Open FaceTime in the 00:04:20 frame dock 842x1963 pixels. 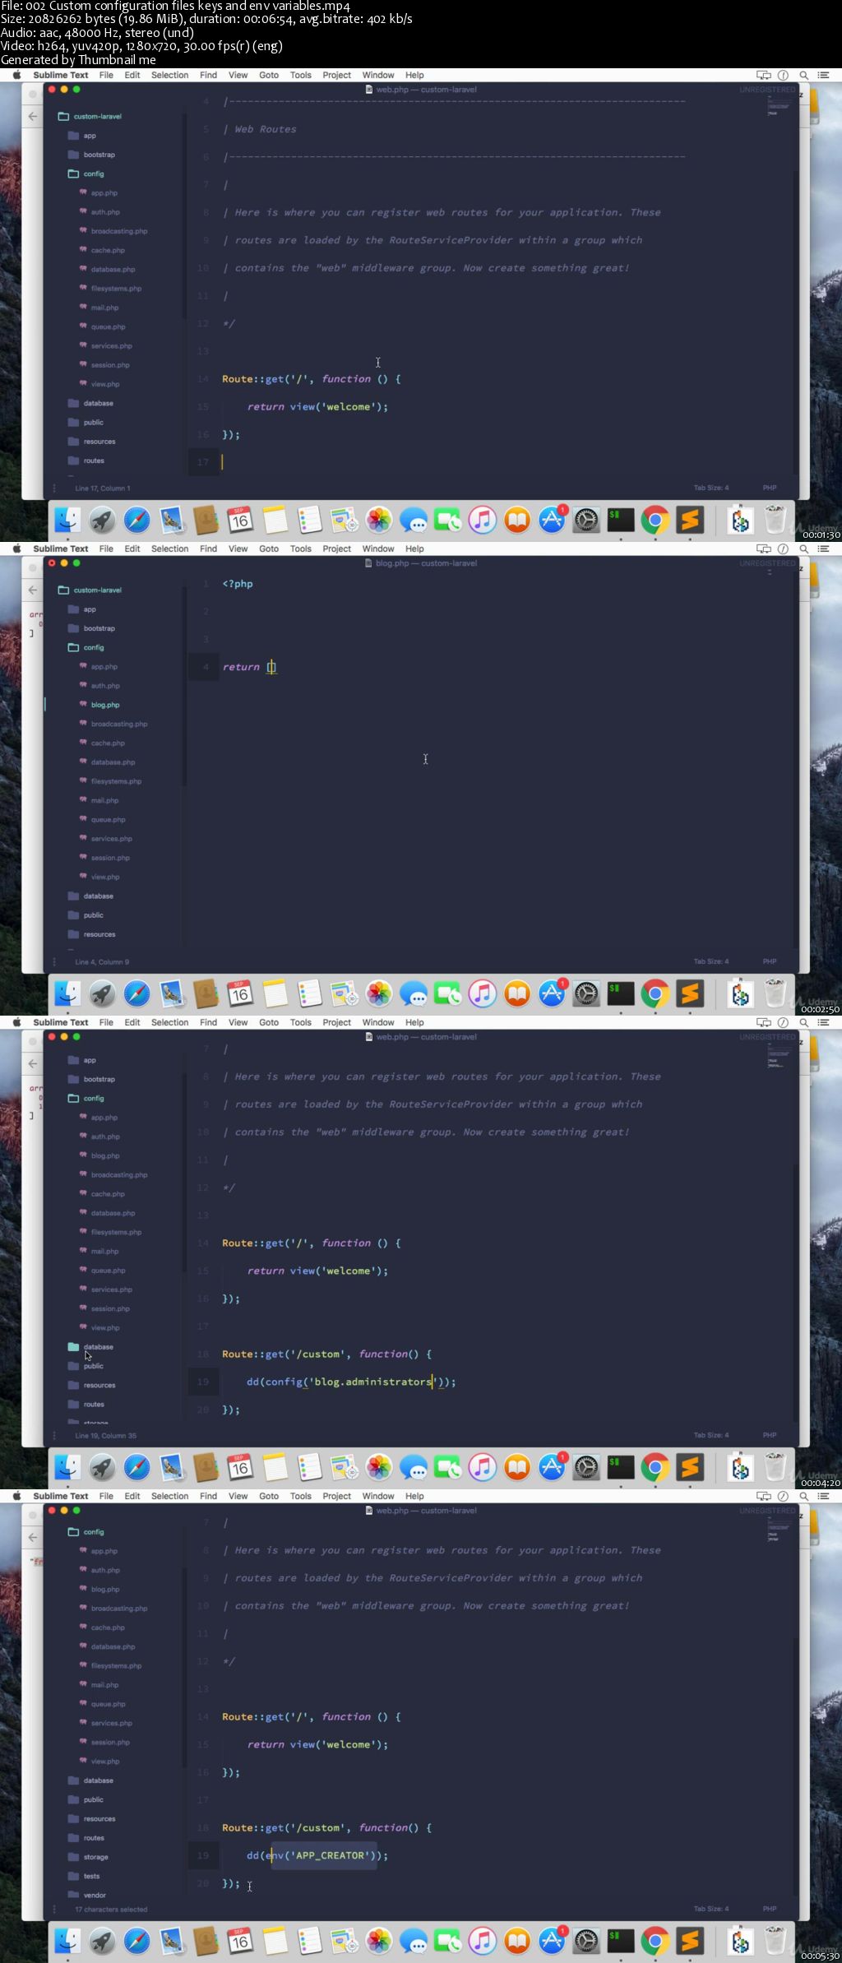point(448,1468)
